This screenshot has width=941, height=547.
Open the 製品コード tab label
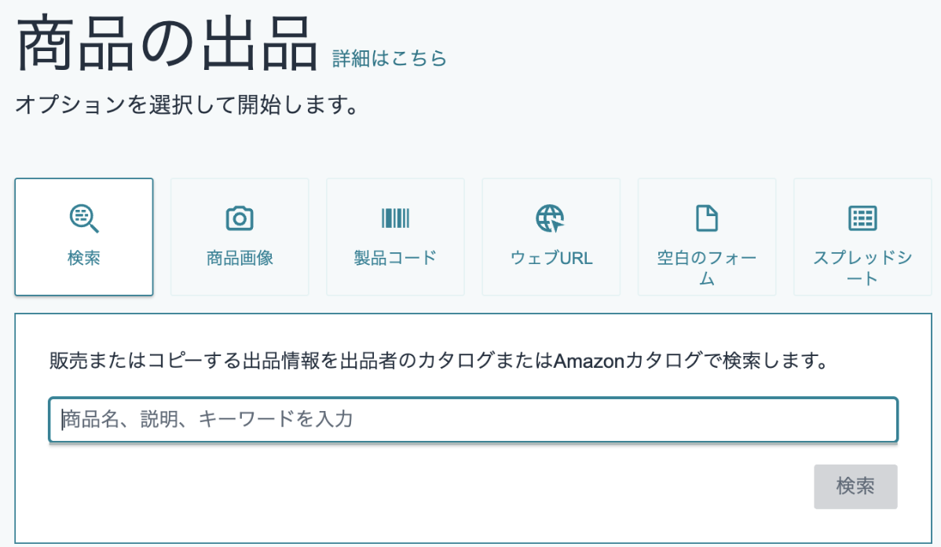coord(395,258)
